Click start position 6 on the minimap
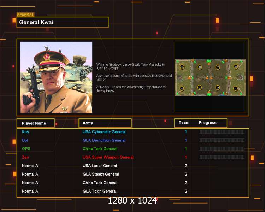This screenshot has height=212, width=265. point(200,67)
